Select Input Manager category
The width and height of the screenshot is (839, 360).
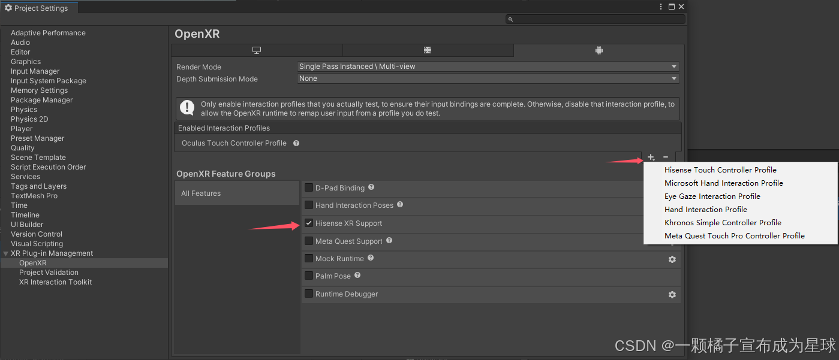click(x=35, y=71)
